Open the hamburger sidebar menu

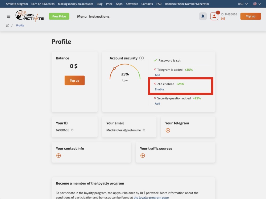coord(9,16)
